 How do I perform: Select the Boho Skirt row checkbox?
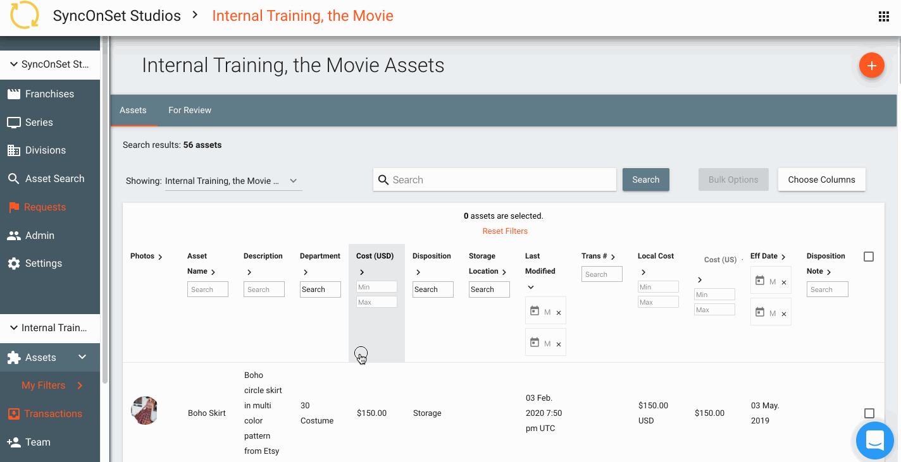click(x=869, y=413)
